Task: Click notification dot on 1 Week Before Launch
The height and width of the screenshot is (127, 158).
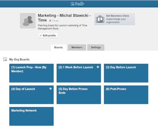Action: point(98,67)
